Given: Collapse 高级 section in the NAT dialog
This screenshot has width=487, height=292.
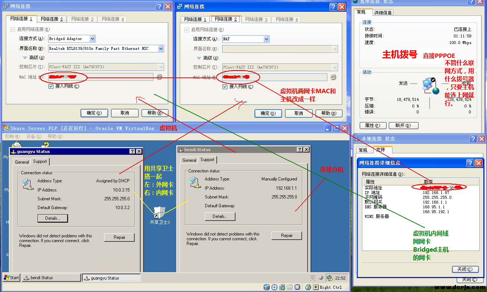Looking at the screenshot, I should [x=199, y=58].
